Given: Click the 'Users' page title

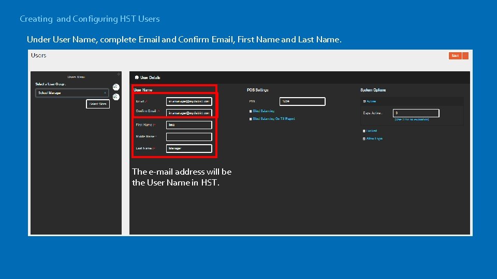Looking at the screenshot, I should tap(39, 55).
